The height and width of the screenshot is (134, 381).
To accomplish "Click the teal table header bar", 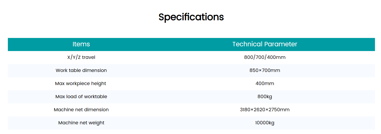I will 170,44.
